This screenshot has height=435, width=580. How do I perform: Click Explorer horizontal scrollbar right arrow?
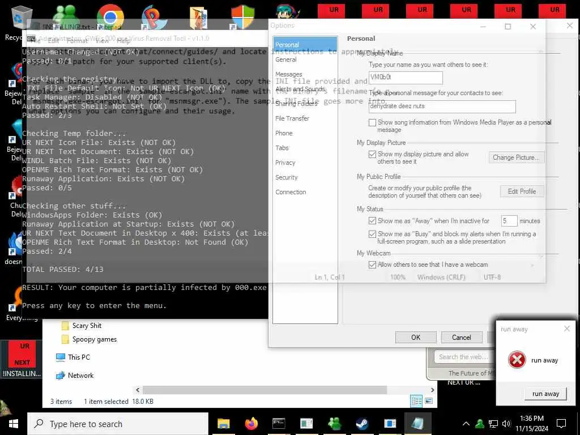pos(432,390)
